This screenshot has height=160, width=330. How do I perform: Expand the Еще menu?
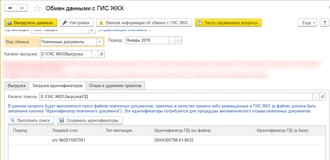click(307, 23)
